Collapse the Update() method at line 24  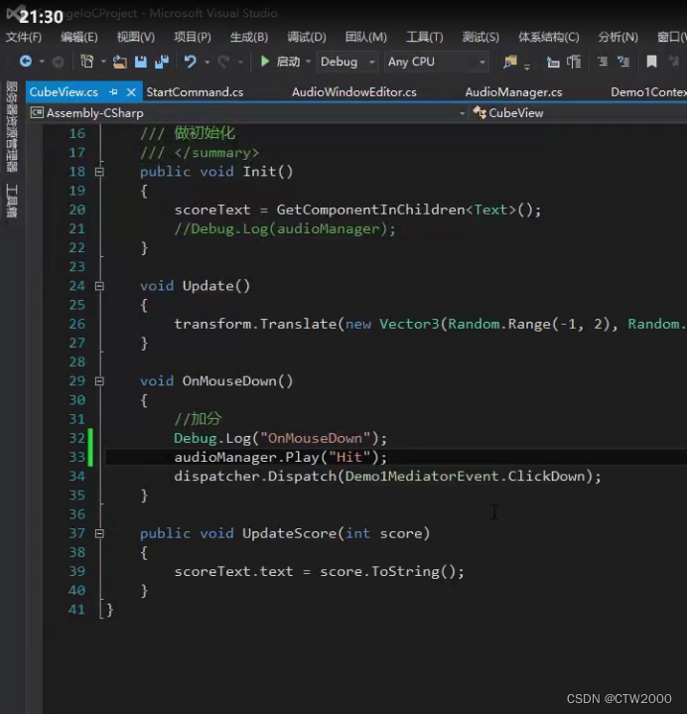(99, 286)
